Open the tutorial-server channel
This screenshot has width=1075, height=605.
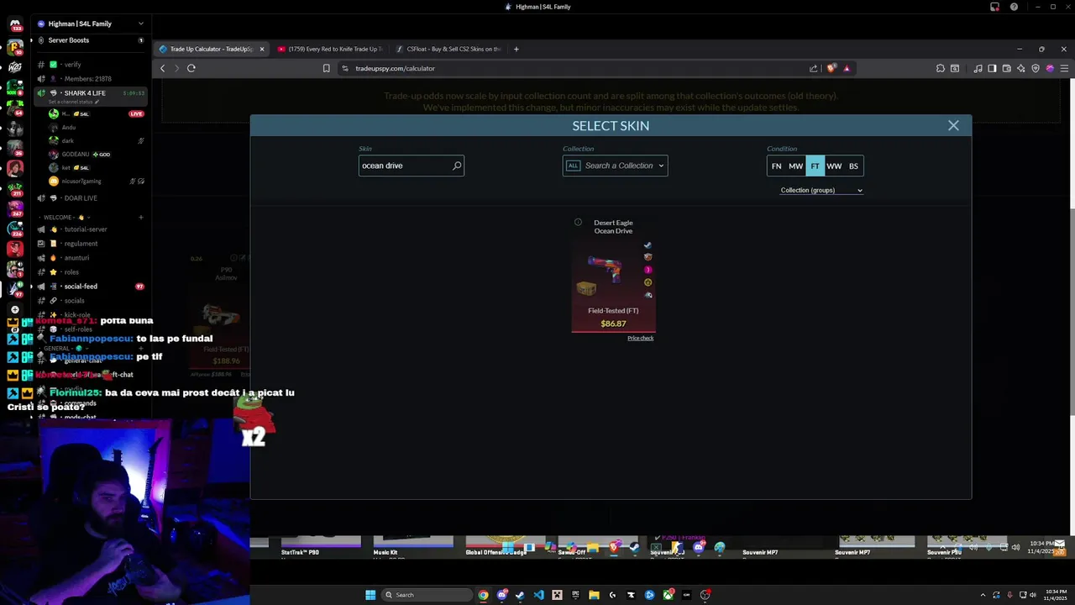(91, 229)
